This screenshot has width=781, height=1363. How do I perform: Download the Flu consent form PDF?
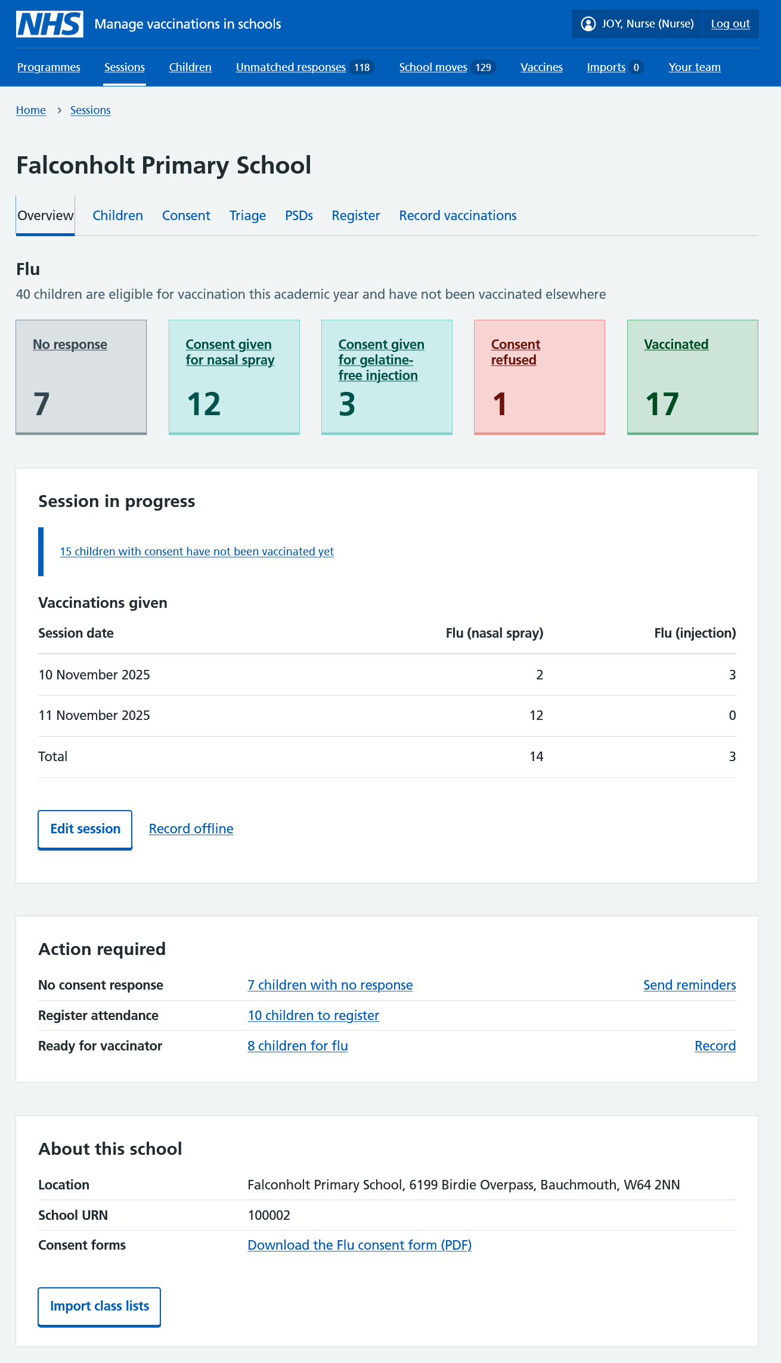(359, 1245)
